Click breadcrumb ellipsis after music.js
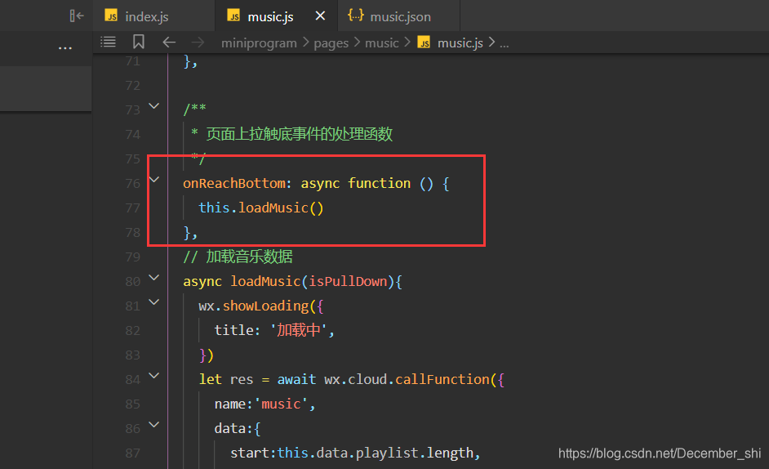The height and width of the screenshot is (469, 769). point(505,44)
